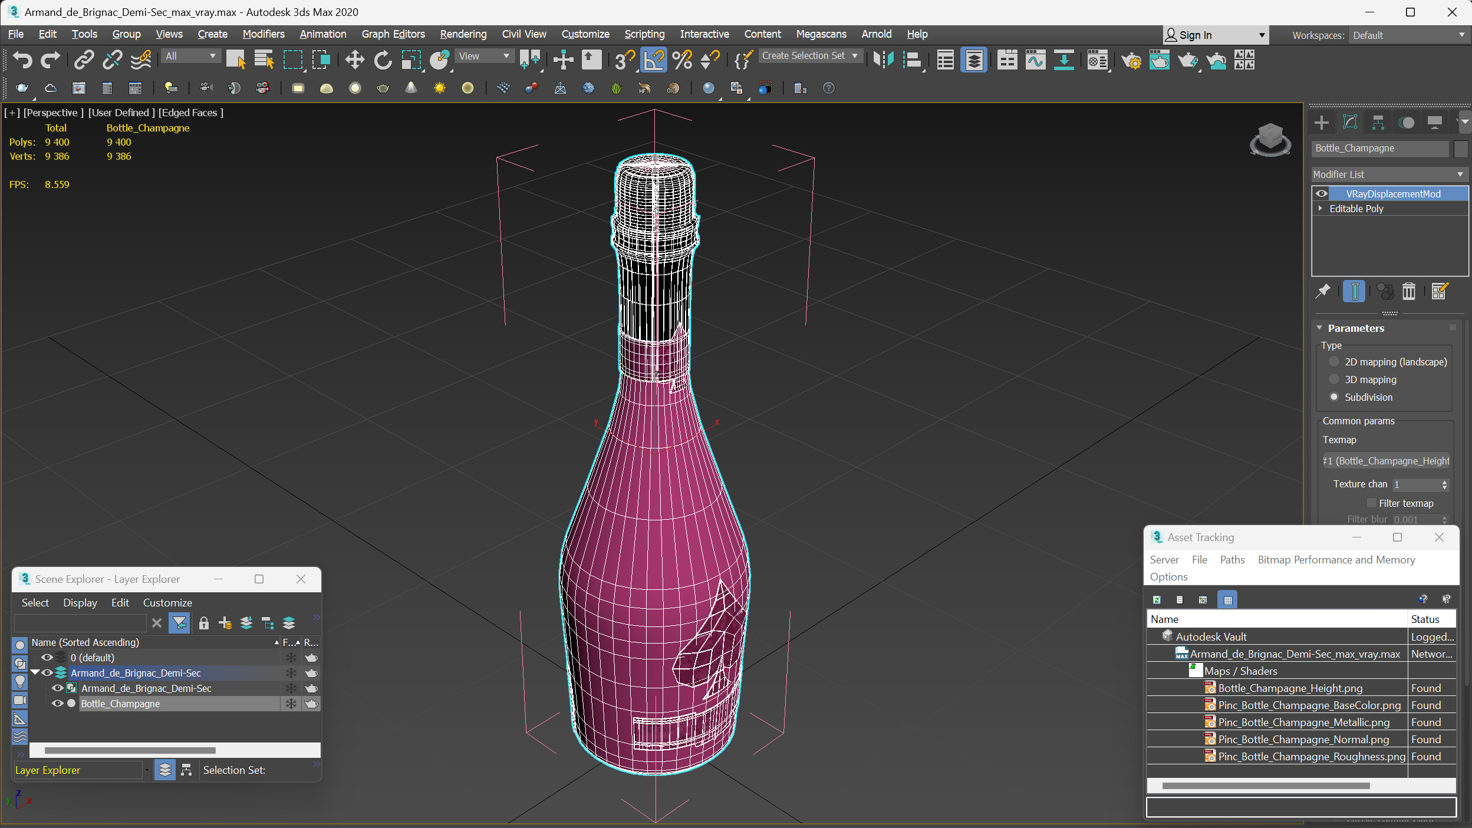Remove modifier with the trash icon

tap(1408, 291)
